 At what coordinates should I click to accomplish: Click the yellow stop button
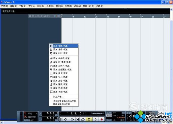click(x=89, y=119)
